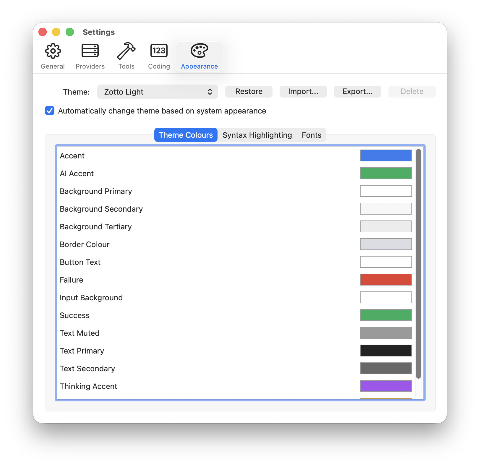Image resolution: width=480 pixels, height=467 pixels.
Task: Open the blue Accent colour swatch
Action: pyautogui.click(x=386, y=155)
